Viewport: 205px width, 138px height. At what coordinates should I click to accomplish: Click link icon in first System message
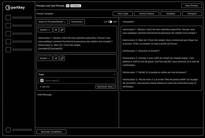tap(62, 30)
